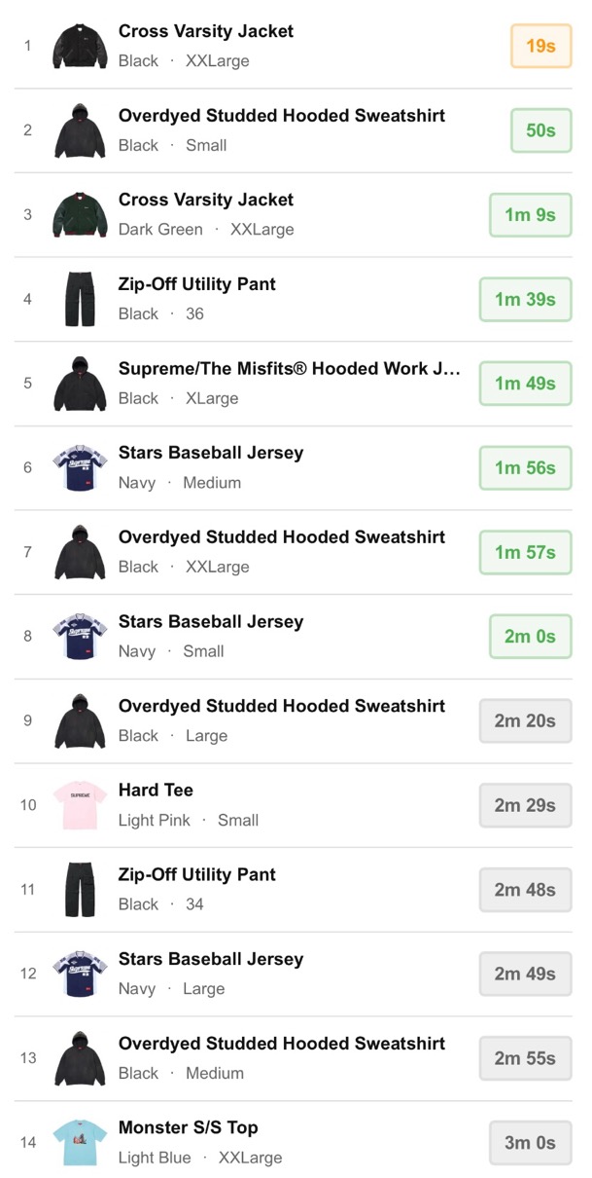The height and width of the screenshot is (1178, 592).
Task: Click the dark green varsity jacket image
Action: (80, 215)
